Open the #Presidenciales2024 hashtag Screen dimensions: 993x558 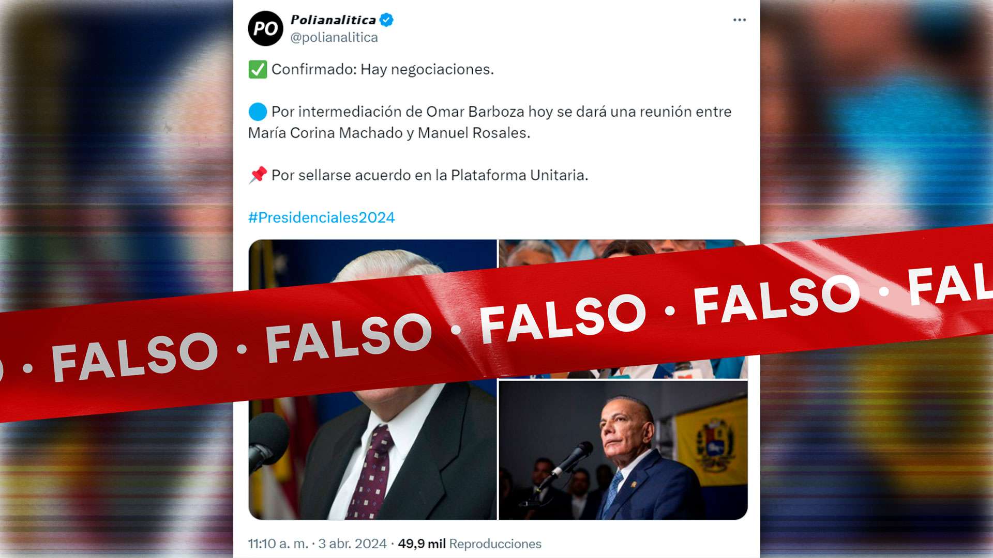pos(321,218)
